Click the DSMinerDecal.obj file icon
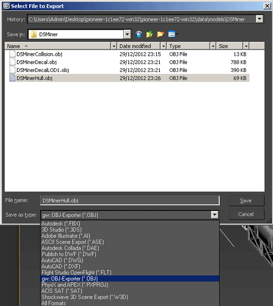Image resolution: width=273 pixels, height=306 pixels. tap(12, 62)
